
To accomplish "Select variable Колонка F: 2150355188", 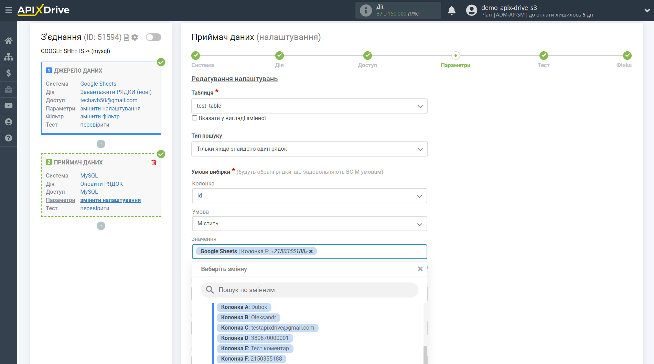I will point(251,359).
